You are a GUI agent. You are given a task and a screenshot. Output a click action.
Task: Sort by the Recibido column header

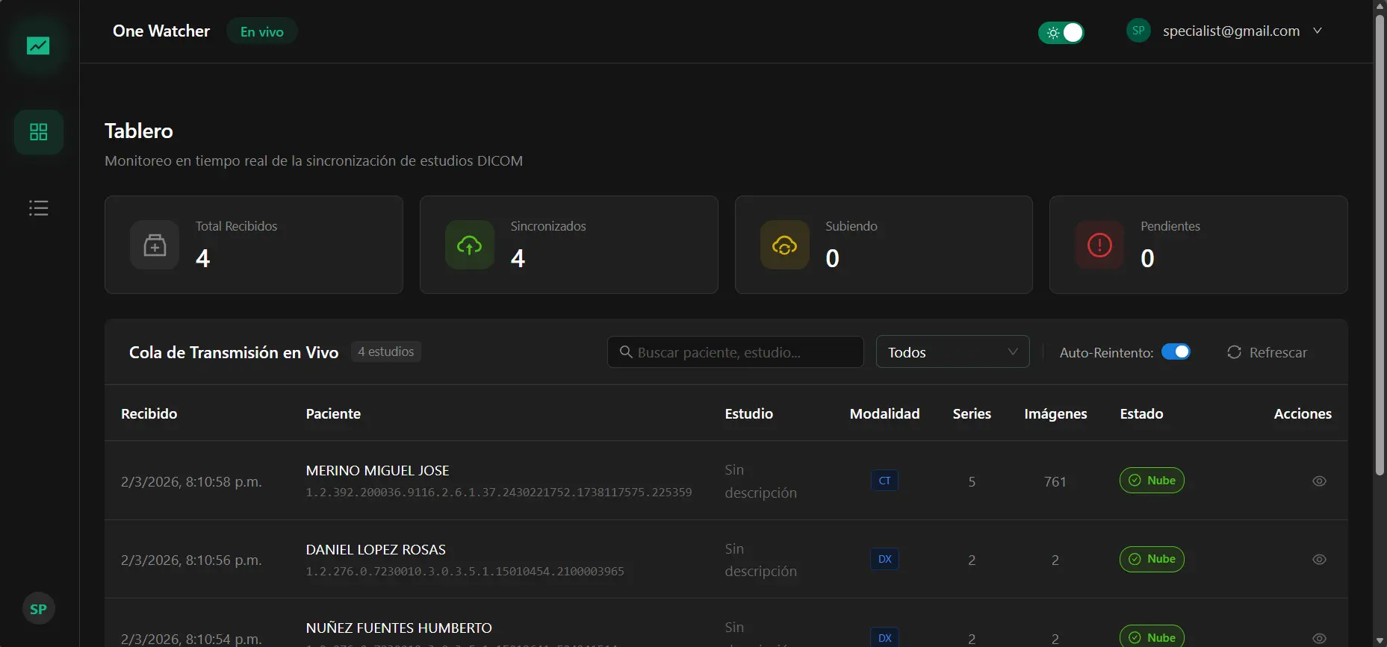point(149,414)
